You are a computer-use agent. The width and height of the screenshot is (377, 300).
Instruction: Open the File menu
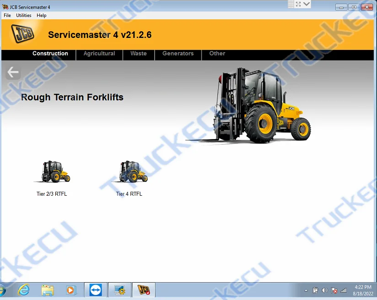pyautogui.click(x=7, y=15)
